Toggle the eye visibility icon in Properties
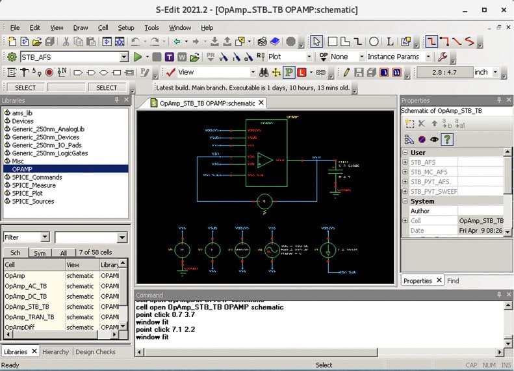The image size is (514, 371). (434, 140)
